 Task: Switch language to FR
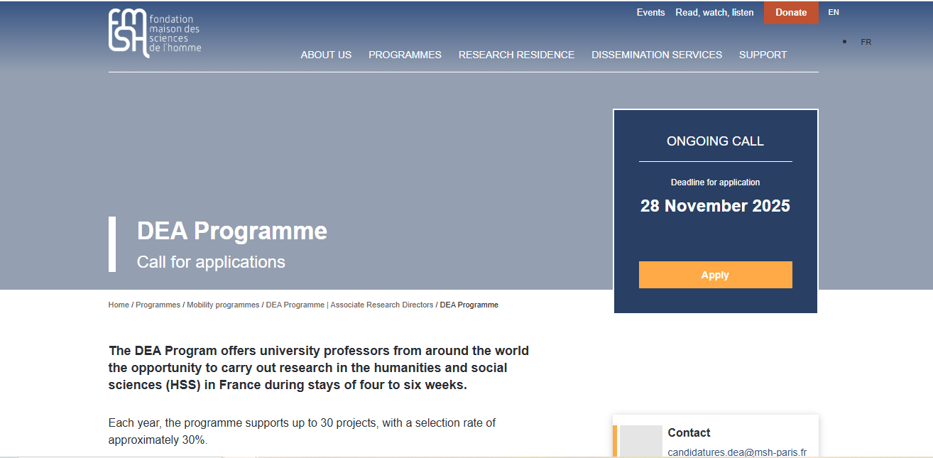coord(866,41)
